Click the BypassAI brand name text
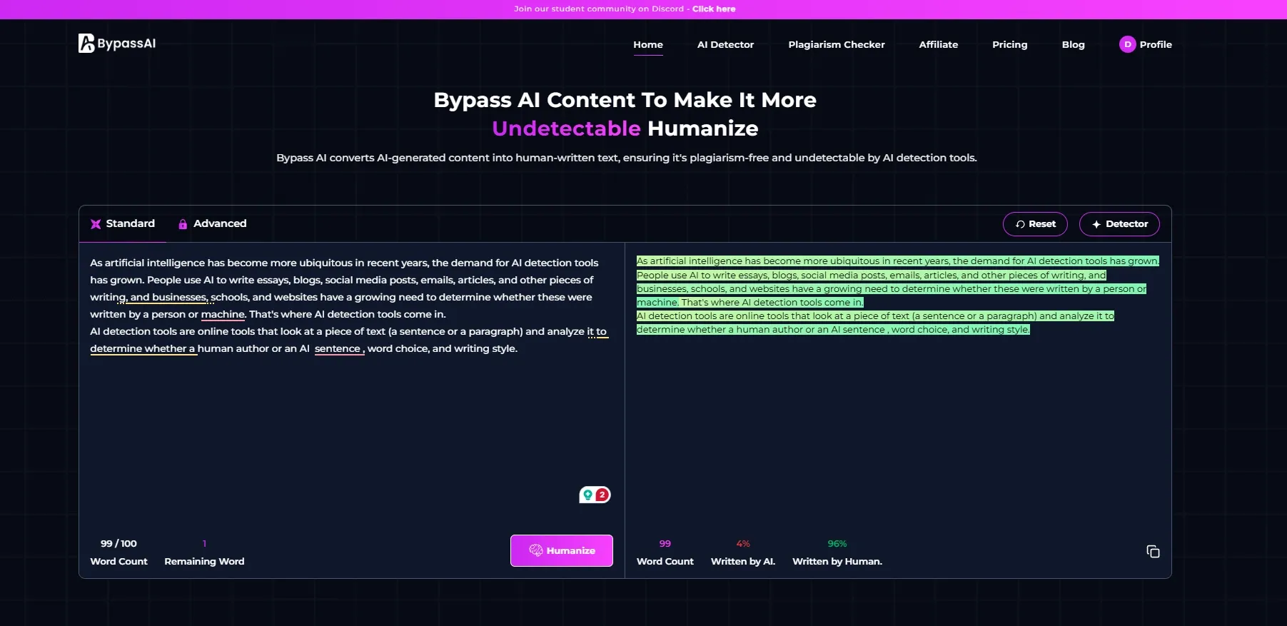Image resolution: width=1287 pixels, height=626 pixels. [126, 44]
